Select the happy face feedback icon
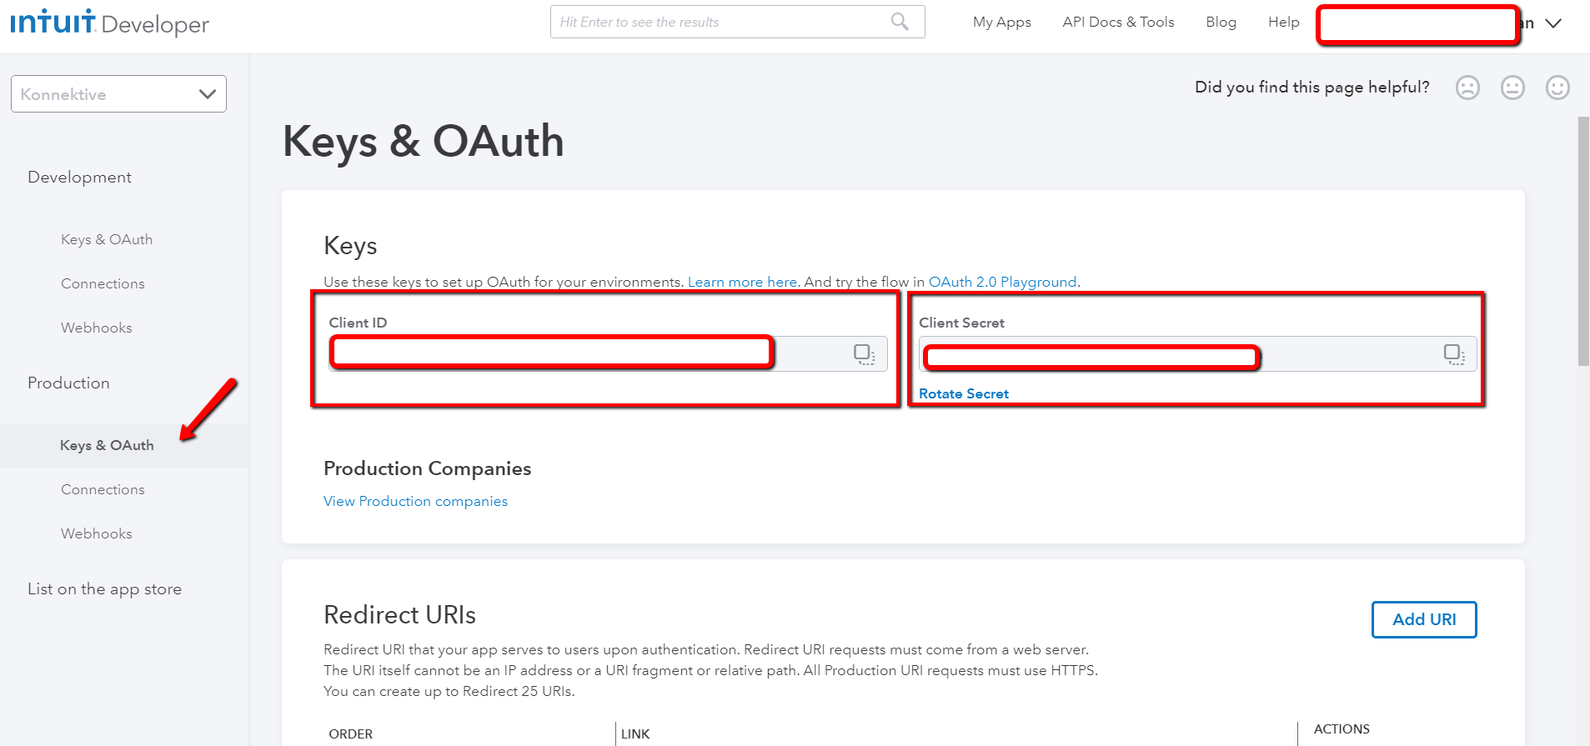The width and height of the screenshot is (1590, 746). (1557, 88)
